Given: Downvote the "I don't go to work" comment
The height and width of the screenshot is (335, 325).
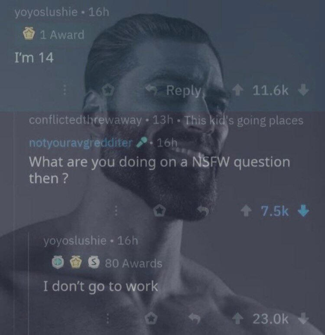Looking at the screenshot, I should (x=303, y=319).
